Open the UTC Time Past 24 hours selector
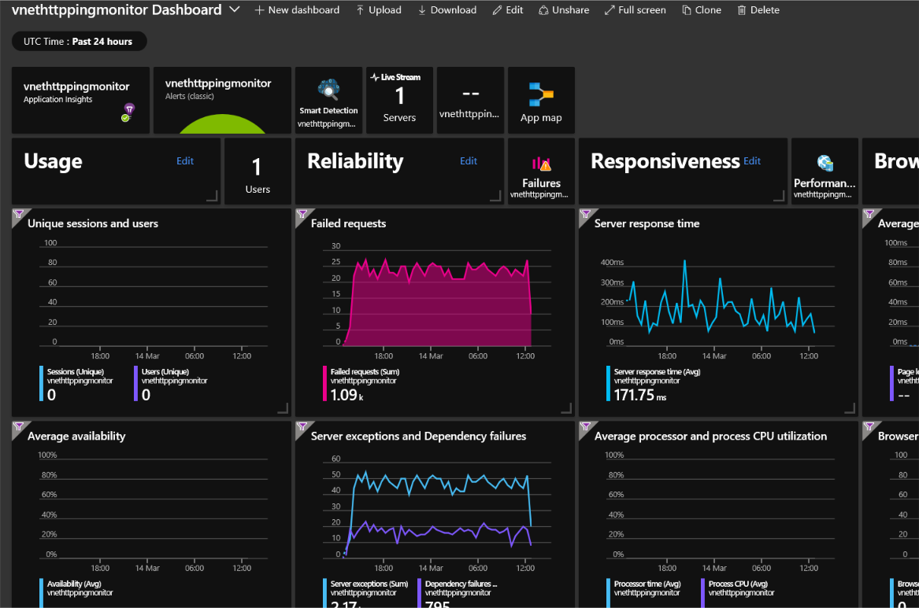919x608 pixels. tap(79, 42)
